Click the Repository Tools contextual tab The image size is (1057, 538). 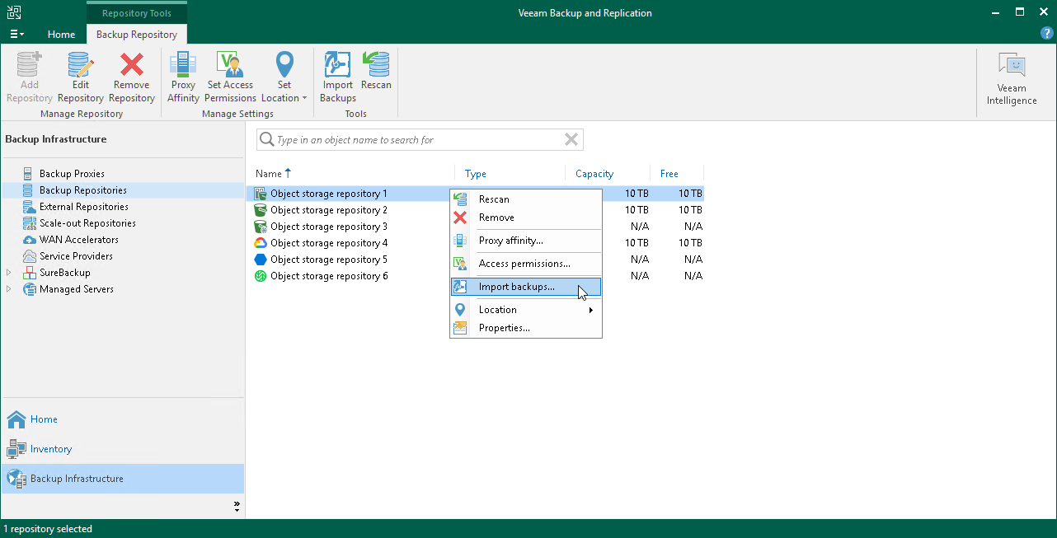(137, 13)
